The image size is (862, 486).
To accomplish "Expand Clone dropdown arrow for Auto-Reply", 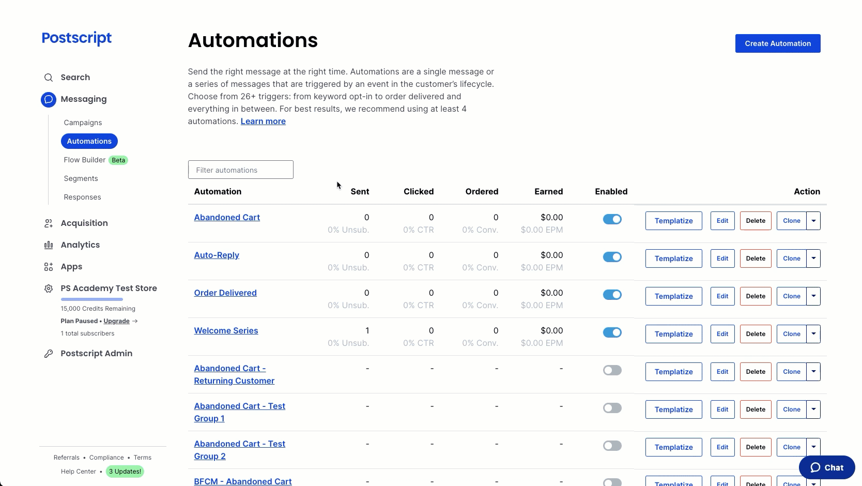I will (x=813, y=259).
